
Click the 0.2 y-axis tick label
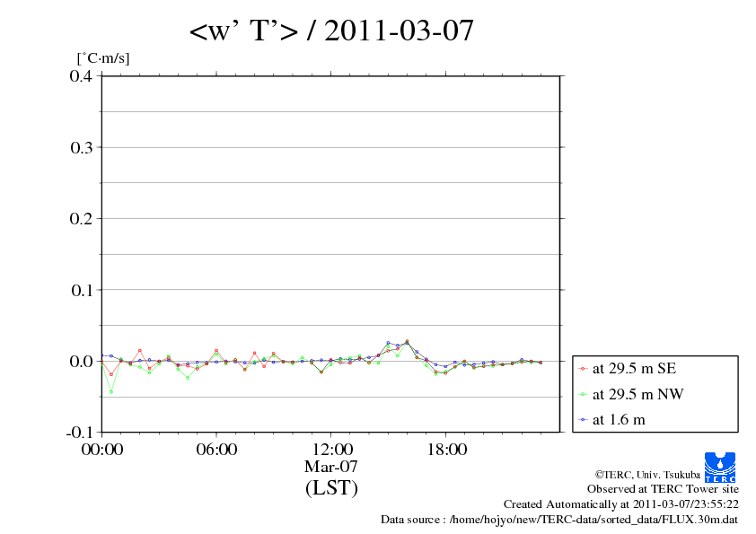[82, 218]
